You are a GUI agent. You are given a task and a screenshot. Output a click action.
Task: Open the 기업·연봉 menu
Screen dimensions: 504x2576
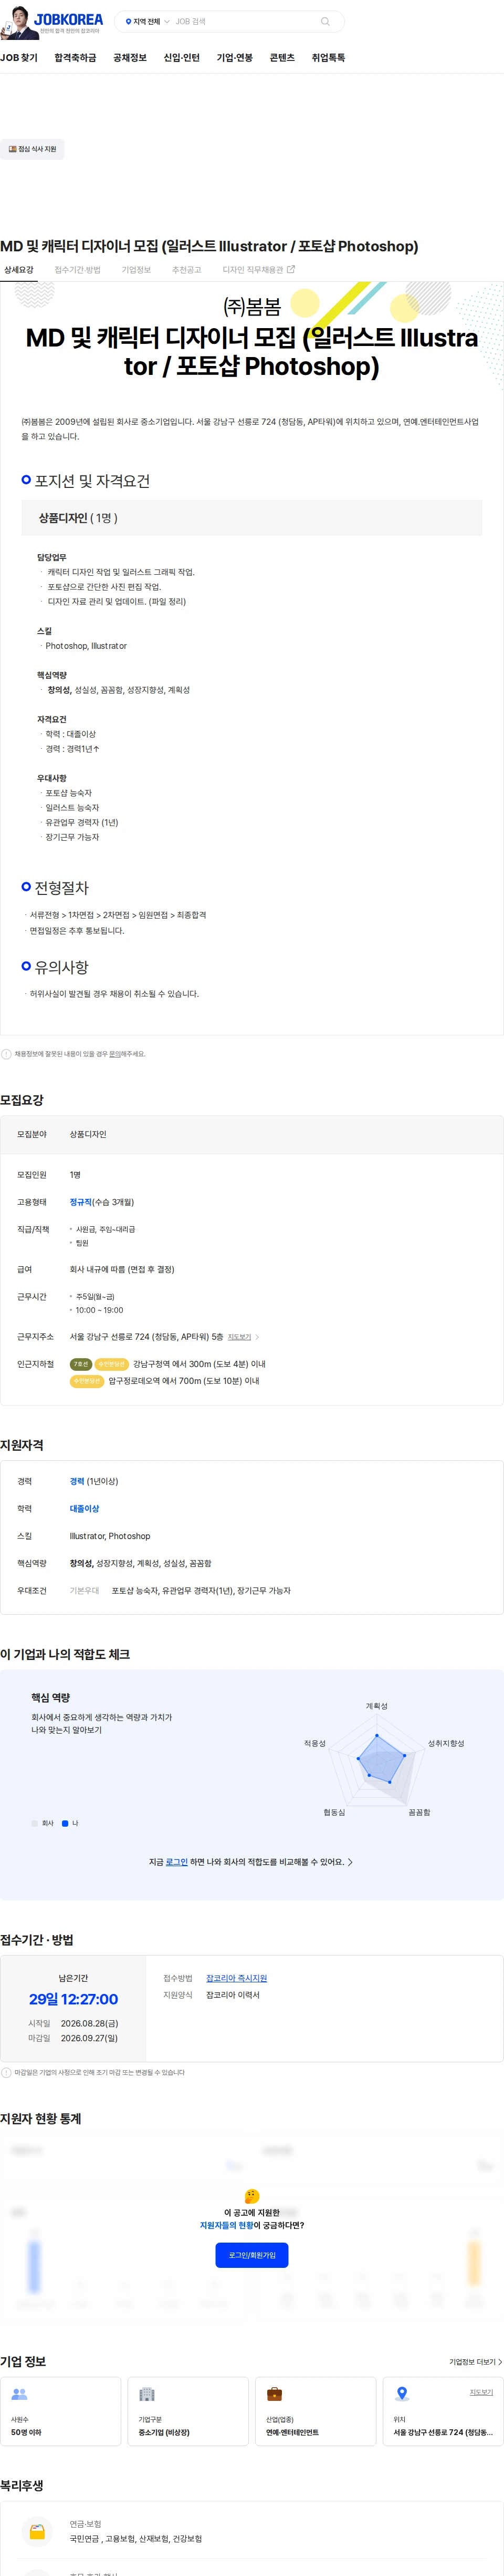coord(235,58)
